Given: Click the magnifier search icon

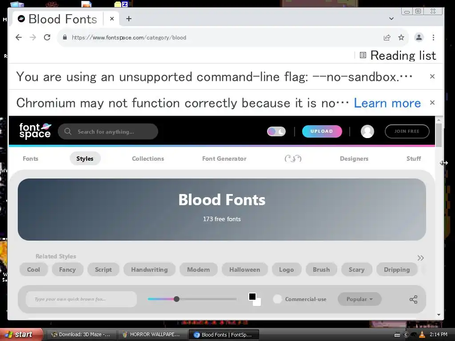Looking at the screenshot, I should click(x=68, y=131).
